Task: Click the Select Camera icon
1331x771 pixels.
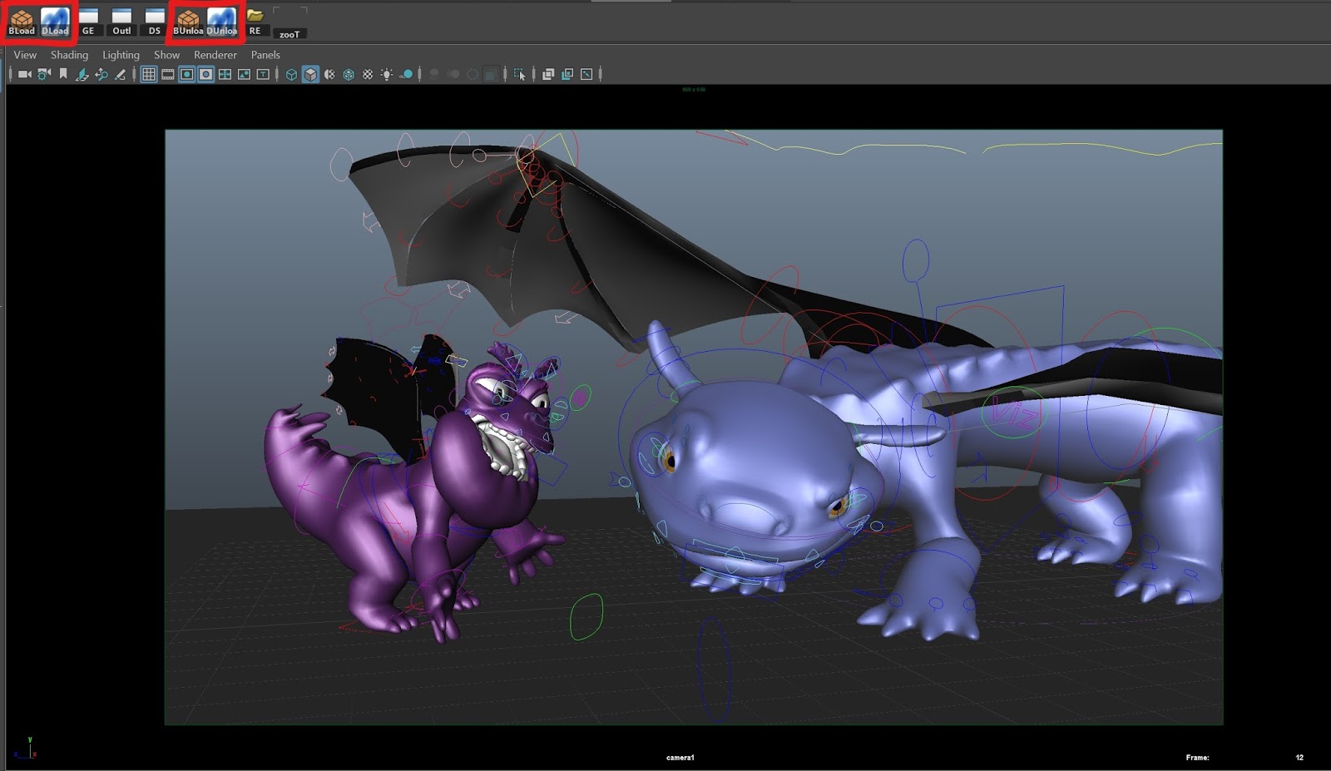Action: pyautogui.click(x=25, y=74)
